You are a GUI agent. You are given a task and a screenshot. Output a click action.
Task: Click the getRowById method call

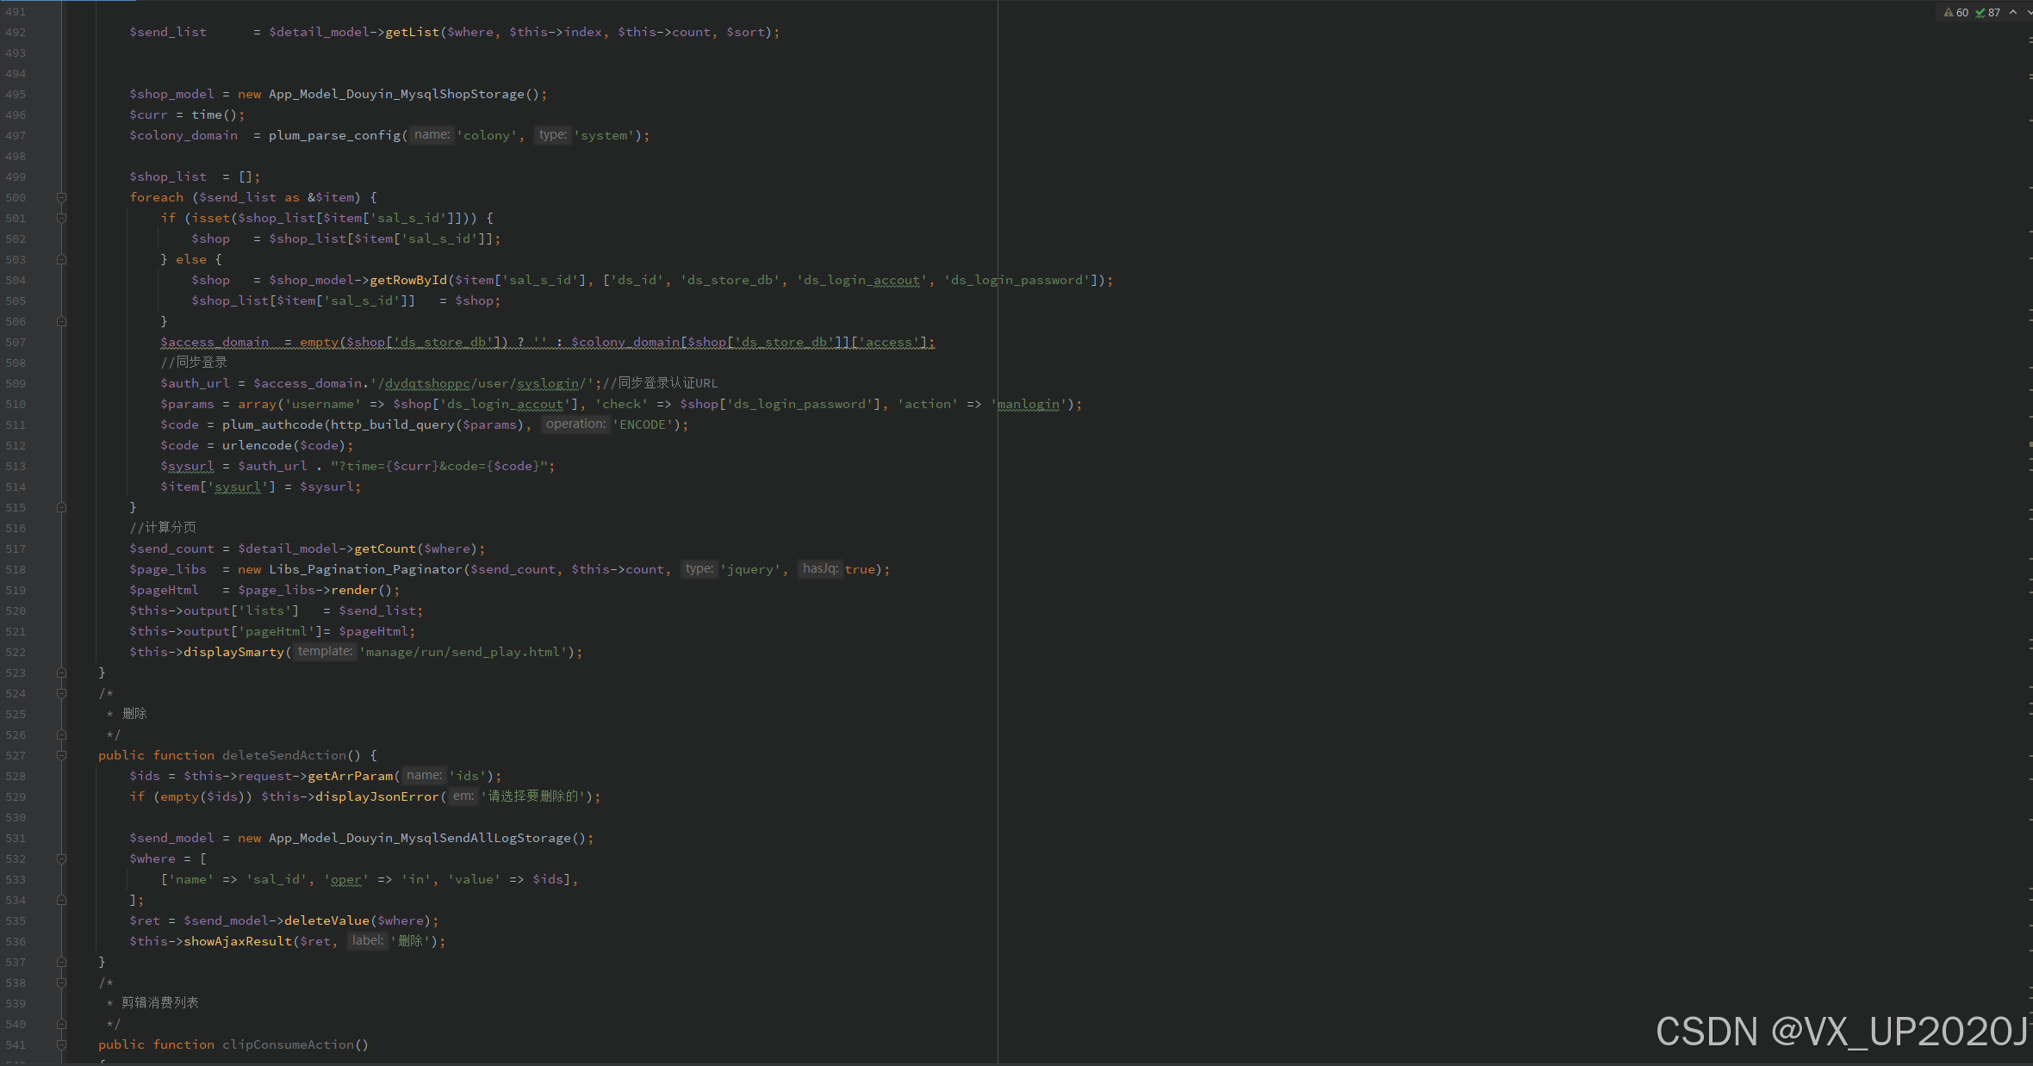point(407,280)
